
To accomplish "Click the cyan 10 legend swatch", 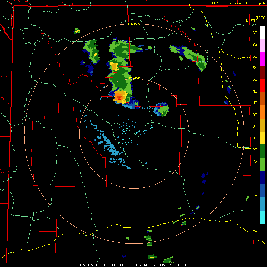I will 262,217.
